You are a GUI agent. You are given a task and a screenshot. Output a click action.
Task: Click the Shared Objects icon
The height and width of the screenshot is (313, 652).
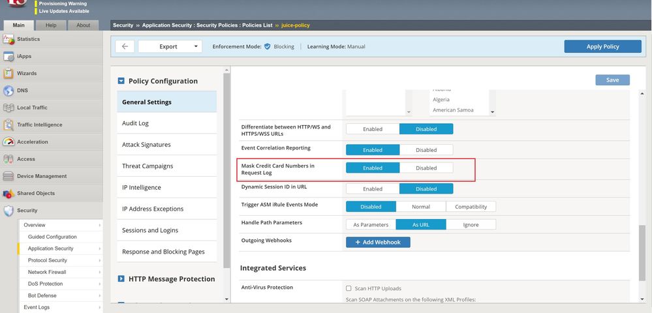[8, 193]
